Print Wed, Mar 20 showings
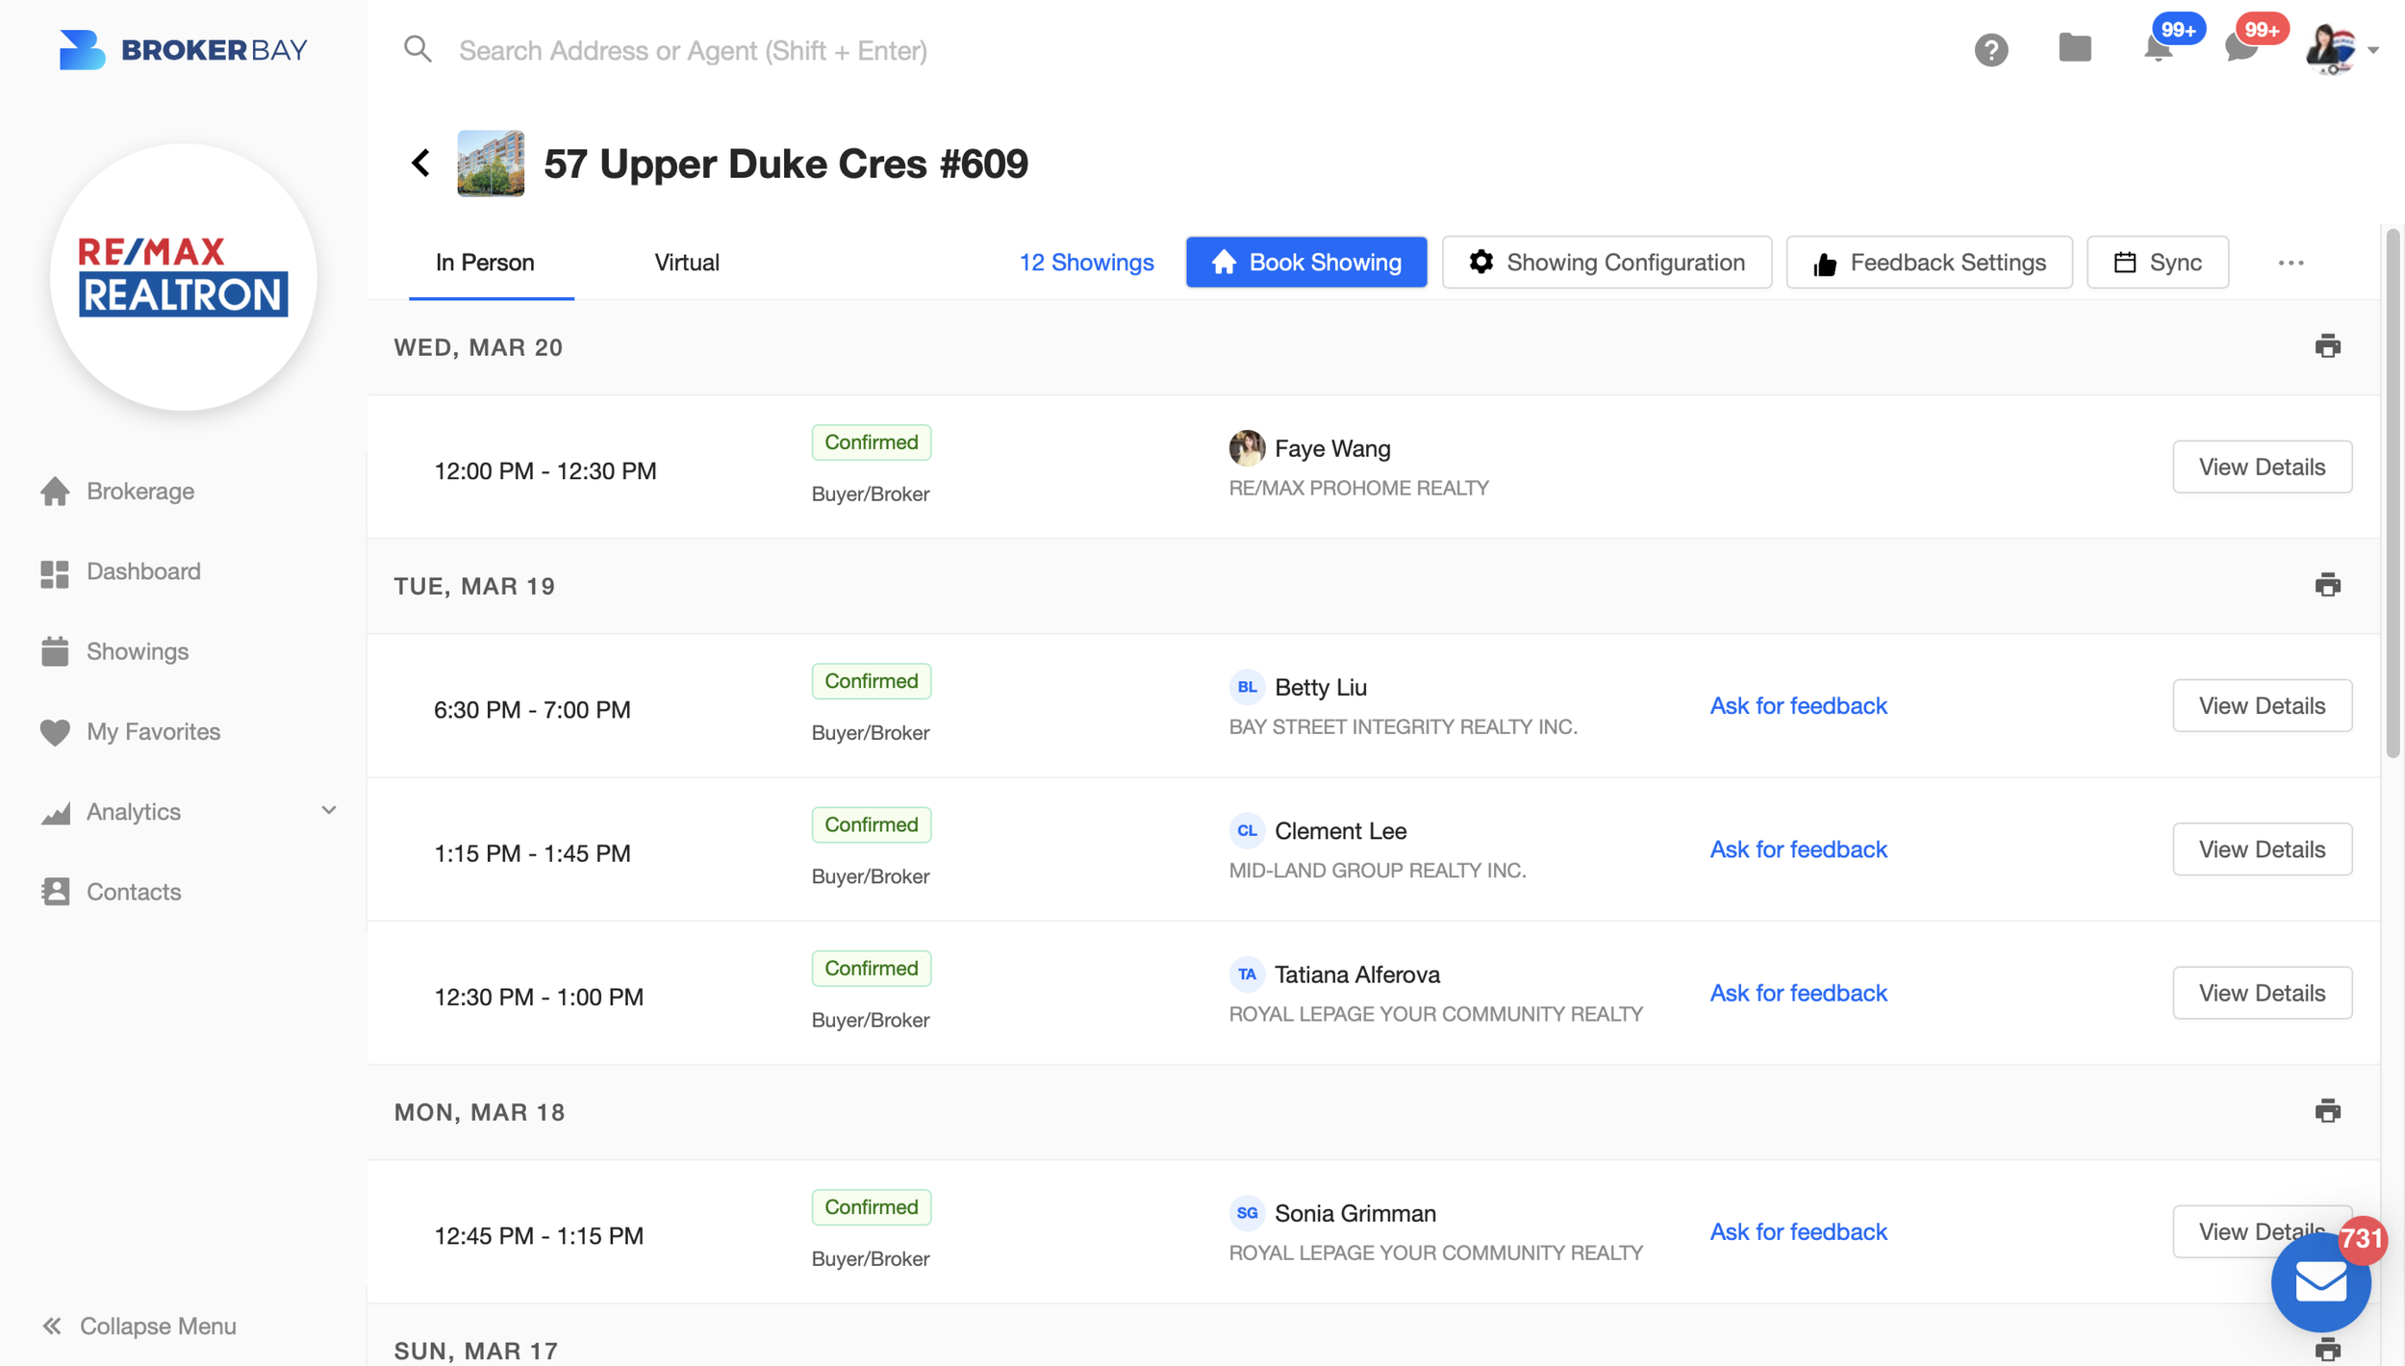This screenshot has width=2405, height=1366. pyautogui.click(x=2327, y=346)
